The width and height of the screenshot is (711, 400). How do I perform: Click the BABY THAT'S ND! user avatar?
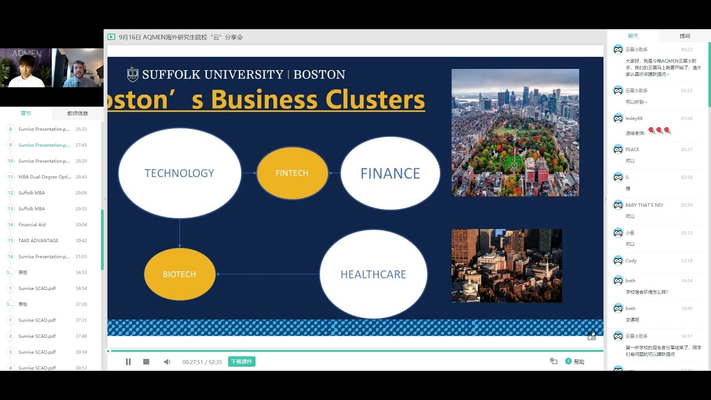coord(618,205)
